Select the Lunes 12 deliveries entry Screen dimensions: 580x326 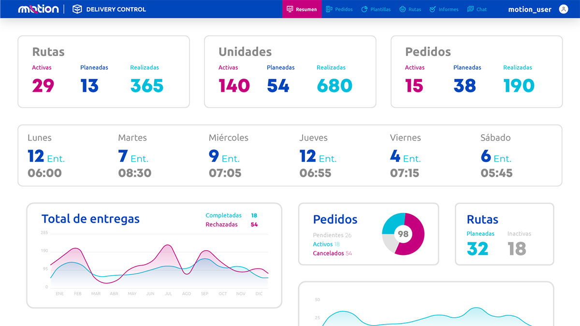pos(46,157)
